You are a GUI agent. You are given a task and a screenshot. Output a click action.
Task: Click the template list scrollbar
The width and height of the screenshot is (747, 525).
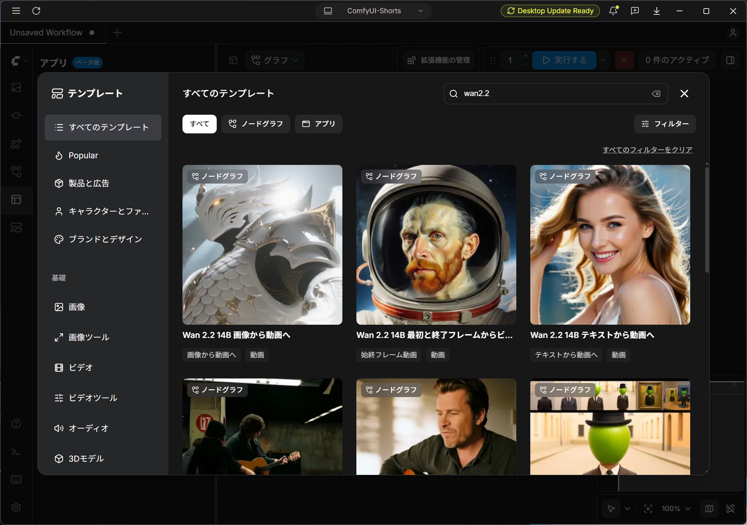pos(707,220)
